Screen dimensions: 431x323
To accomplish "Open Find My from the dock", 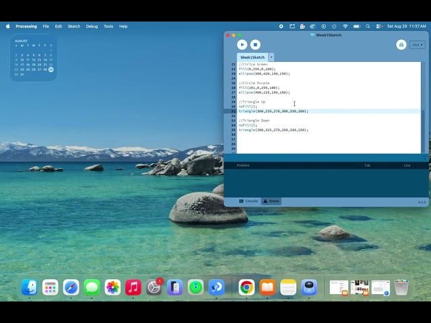I will click(x=196, y=287).
